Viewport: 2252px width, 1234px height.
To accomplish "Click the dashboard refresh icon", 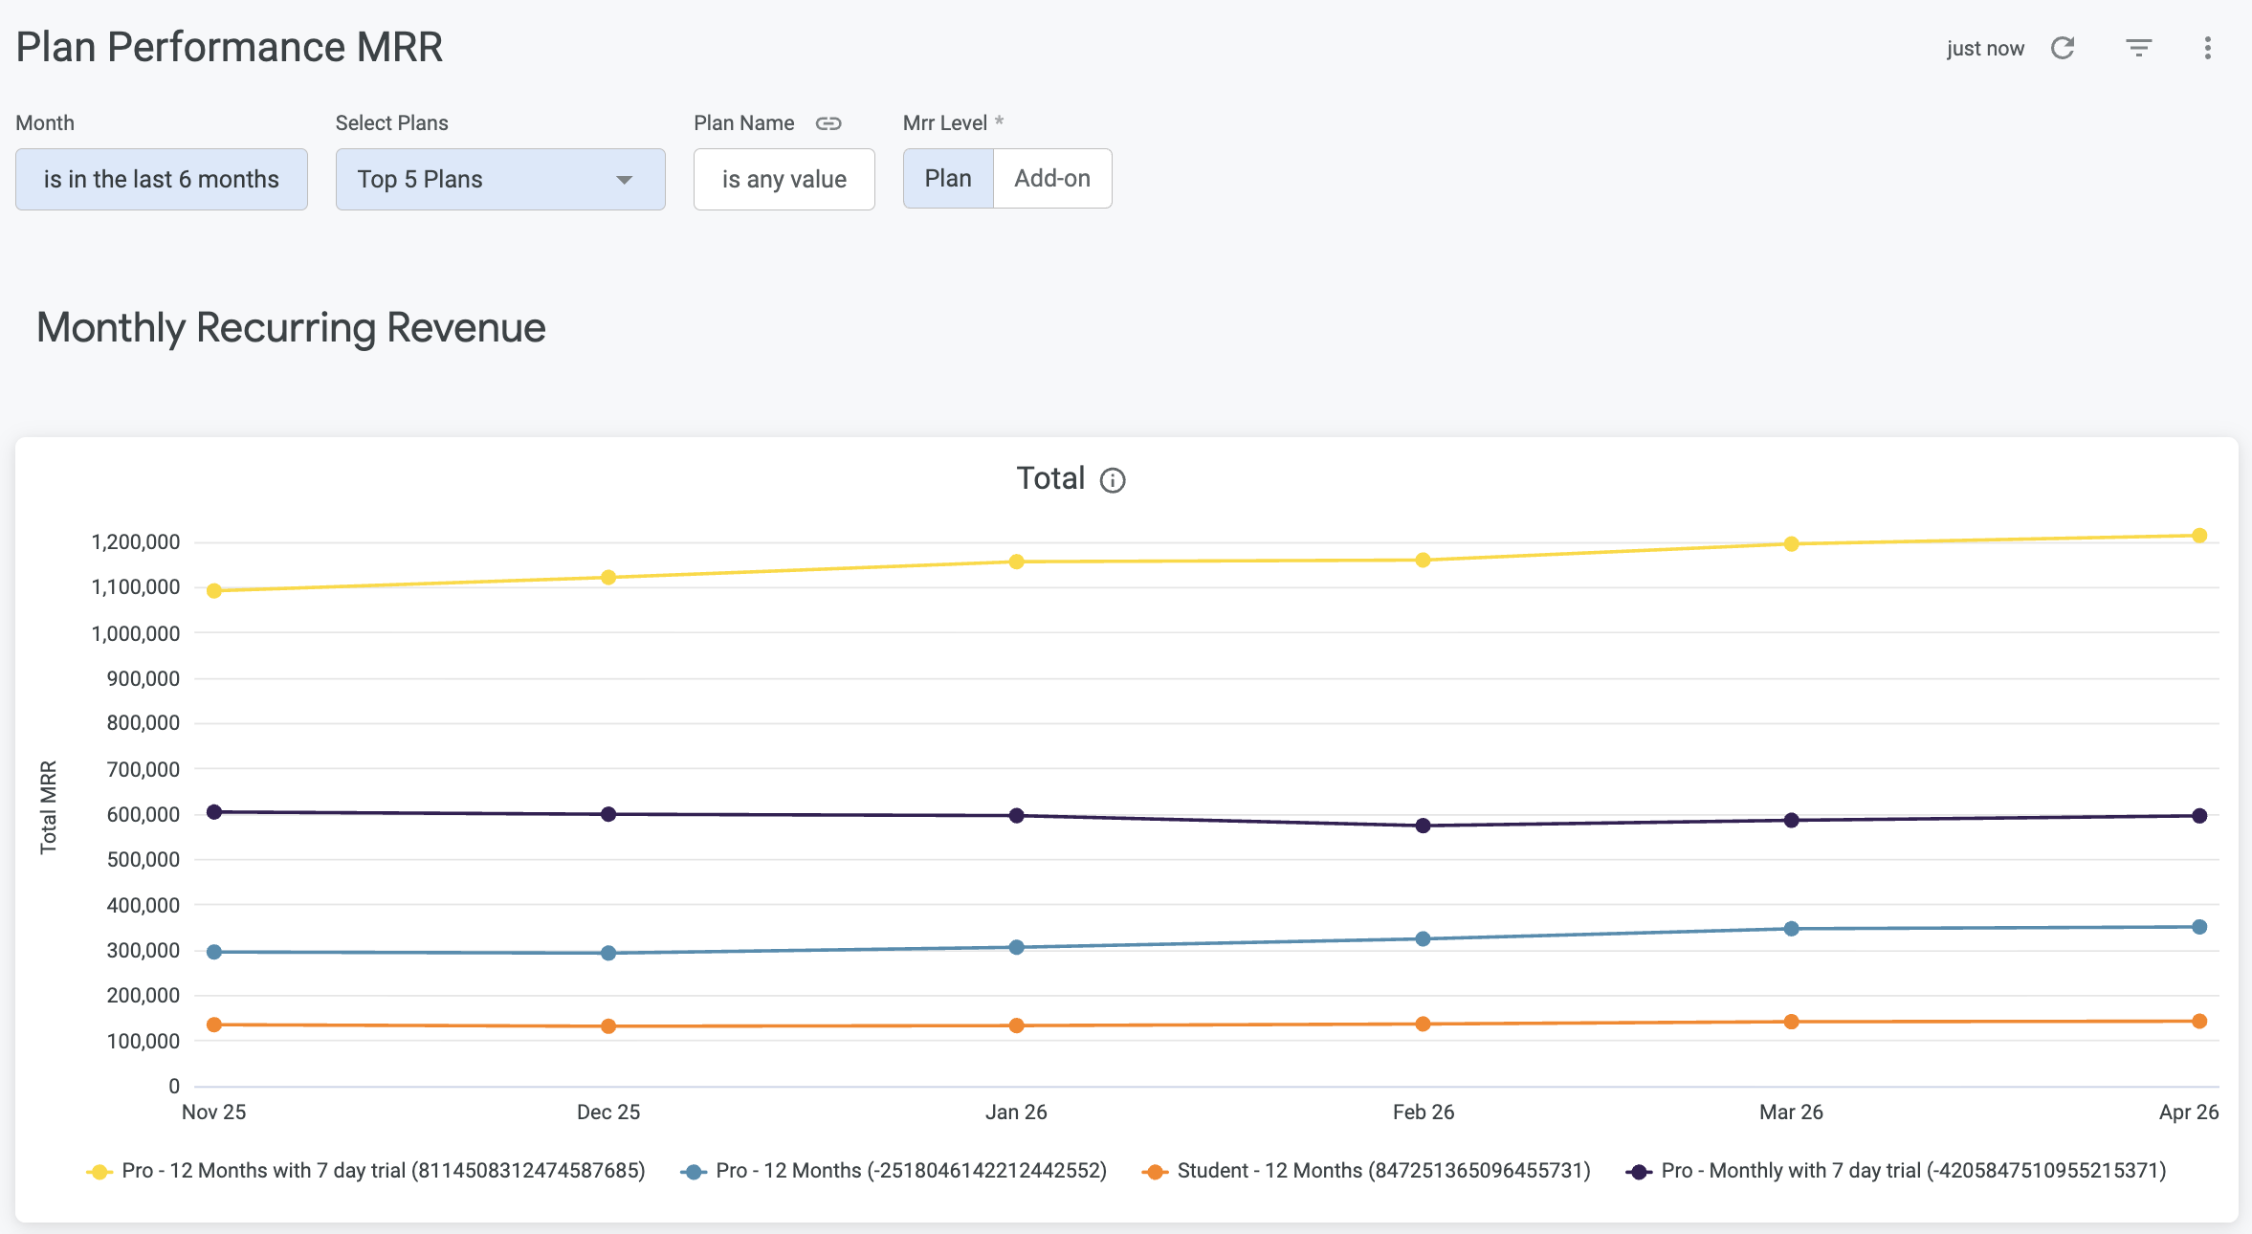I will pos(2063,48).
